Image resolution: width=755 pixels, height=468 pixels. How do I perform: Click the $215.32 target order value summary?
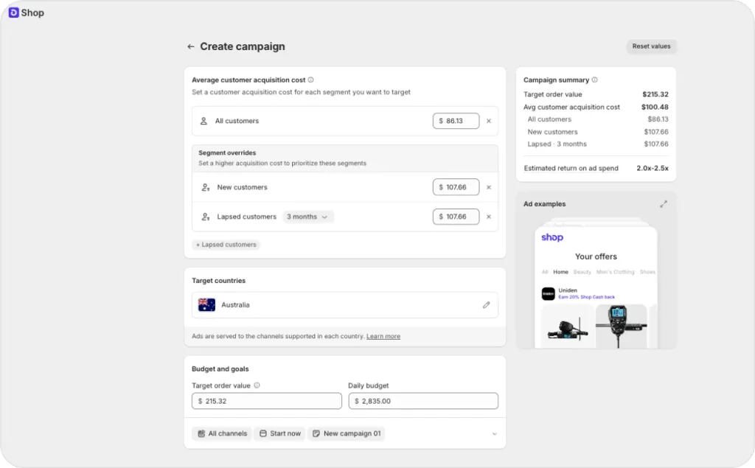[x=655, y=94]
